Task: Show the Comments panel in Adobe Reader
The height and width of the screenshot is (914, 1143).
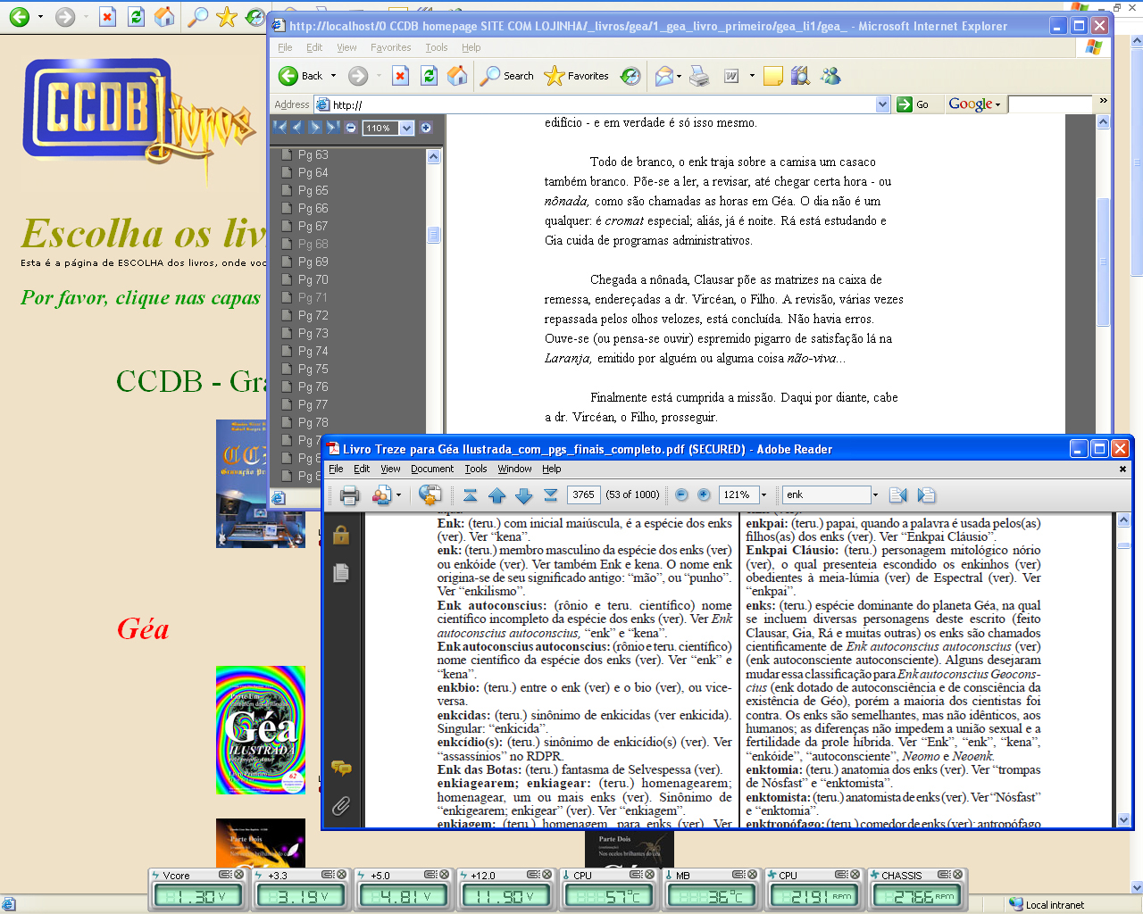Action: (340, 768)
